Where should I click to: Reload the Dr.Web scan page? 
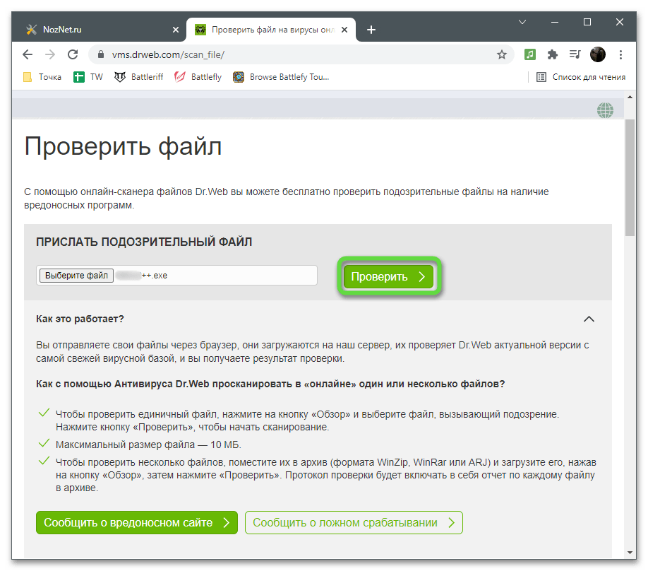click(73, 54)
